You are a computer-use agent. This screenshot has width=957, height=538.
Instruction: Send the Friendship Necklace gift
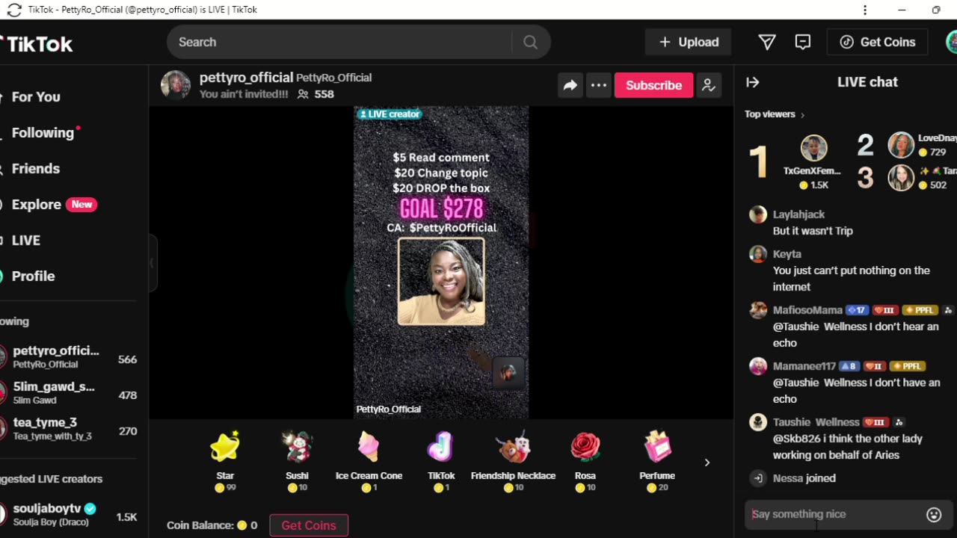(x=513, y=461)
